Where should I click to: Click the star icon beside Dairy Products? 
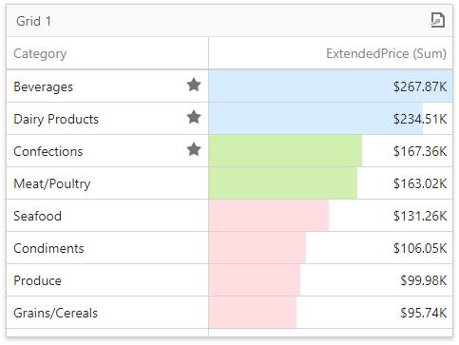tap(194, 117)
